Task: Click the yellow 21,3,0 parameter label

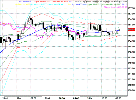Action: pyautogui.click(x=68, y=4)
